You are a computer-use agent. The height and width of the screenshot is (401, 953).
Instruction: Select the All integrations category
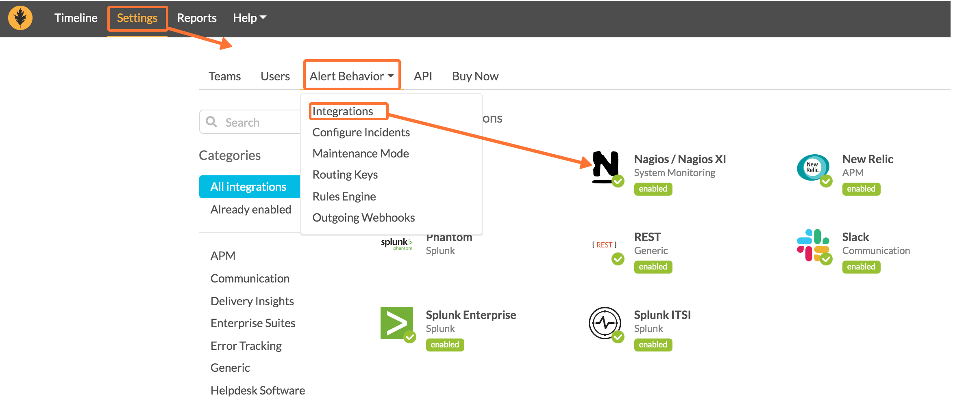click(250, 187)
